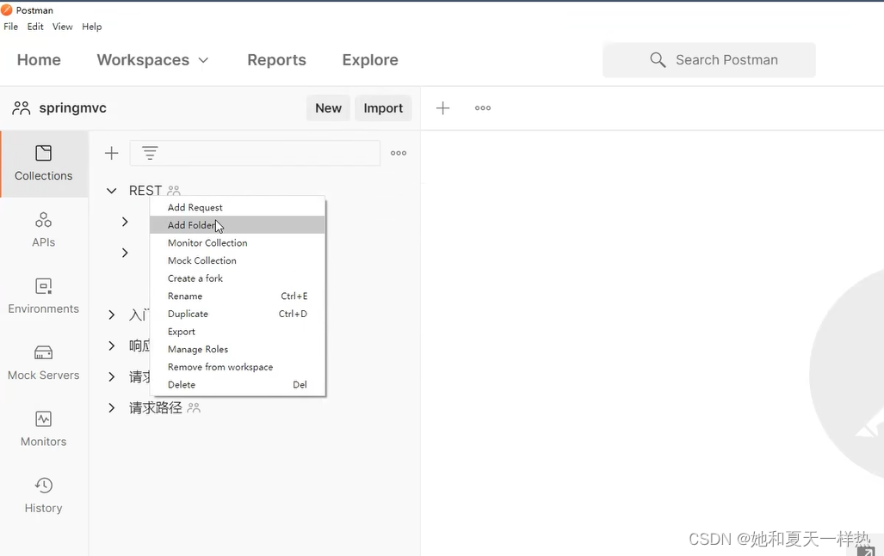Expand the first folder under REST

(125, 222)
